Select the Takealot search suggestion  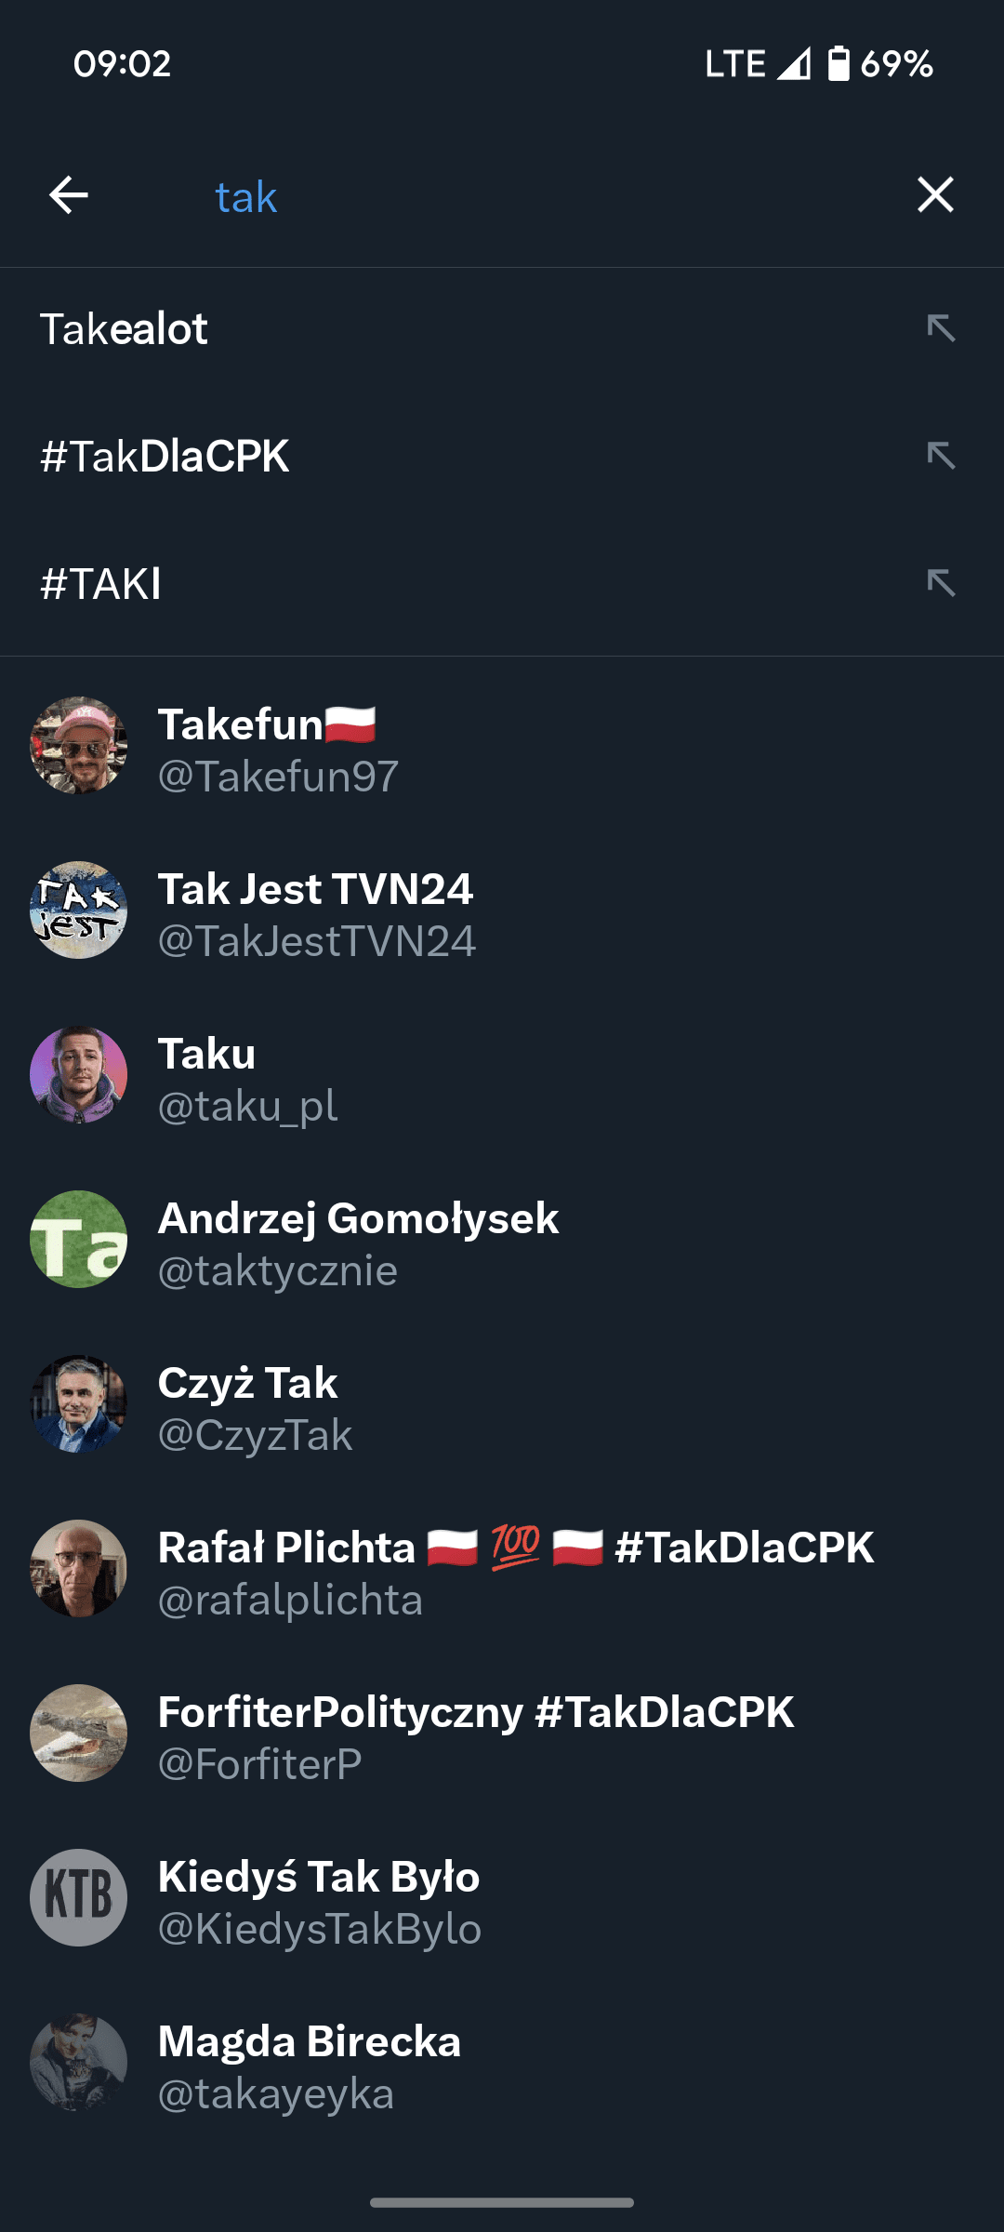[x=502, y=328]
